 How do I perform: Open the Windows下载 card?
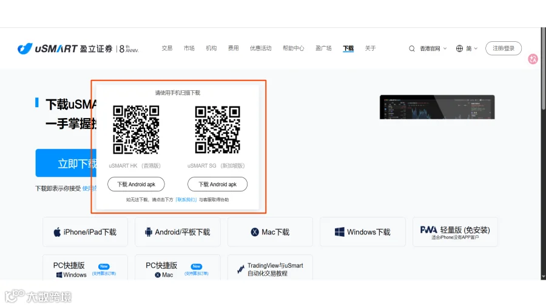click(363, 232)
